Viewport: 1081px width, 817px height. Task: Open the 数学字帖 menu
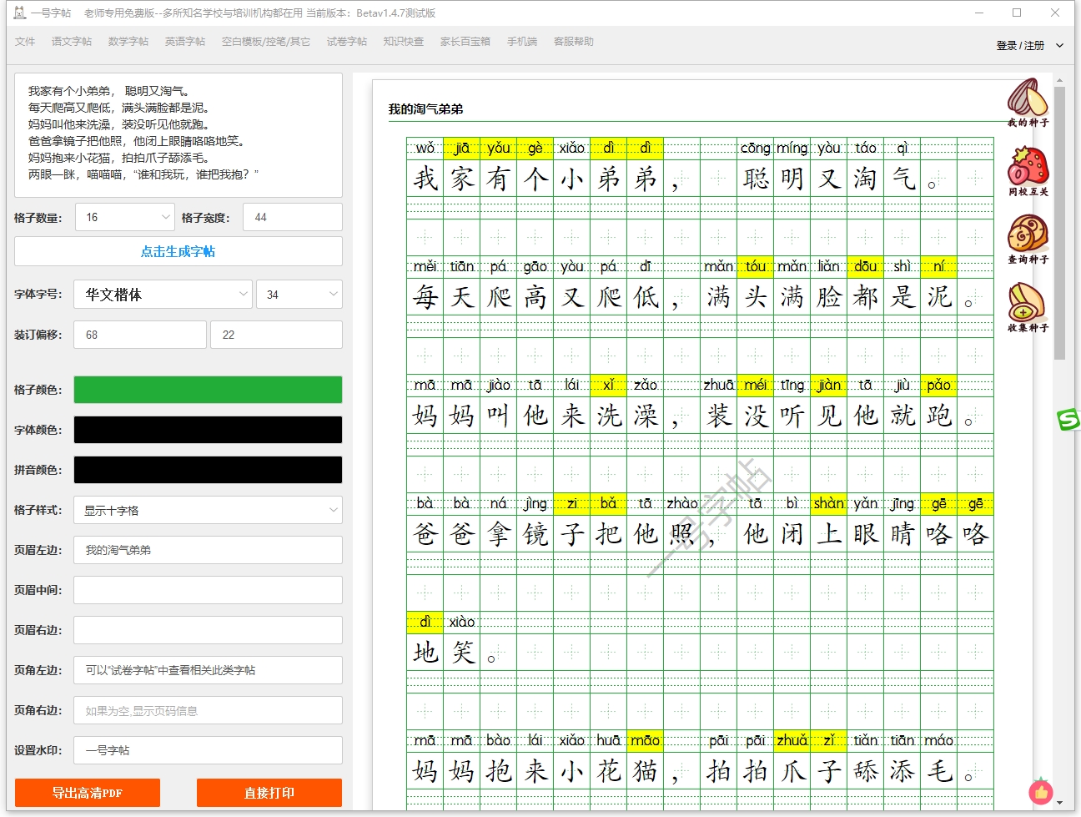tap(128, 41)
